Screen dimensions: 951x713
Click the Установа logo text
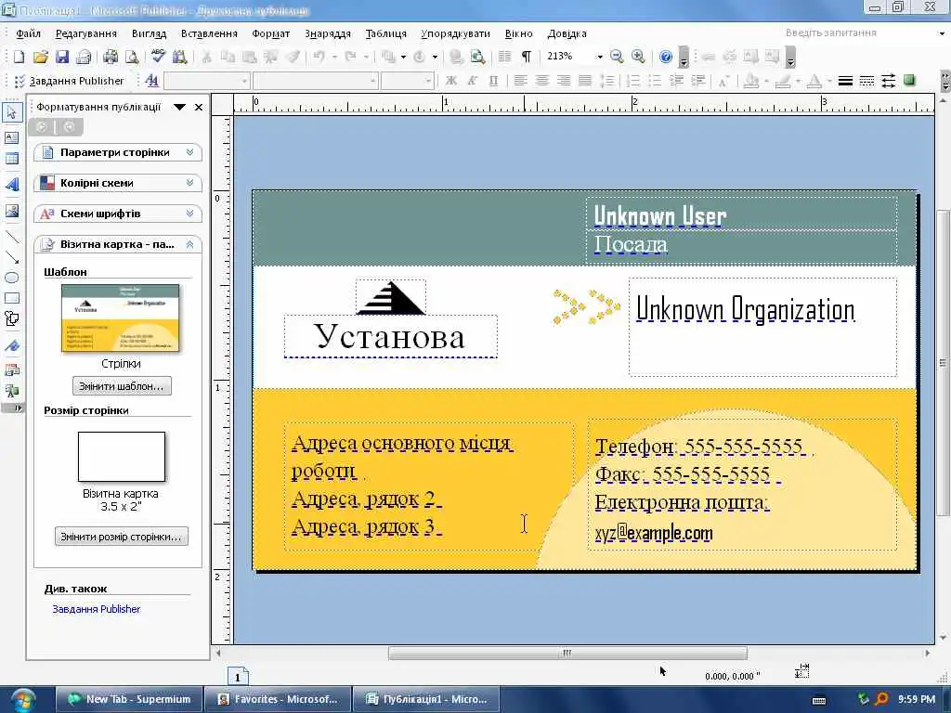tap(390, 336)
